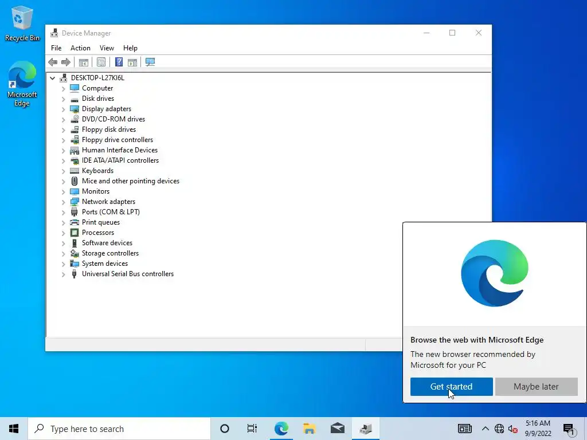Select the Universal Serial Bus controllers icon
587x440 pixels.
(75, 274)
